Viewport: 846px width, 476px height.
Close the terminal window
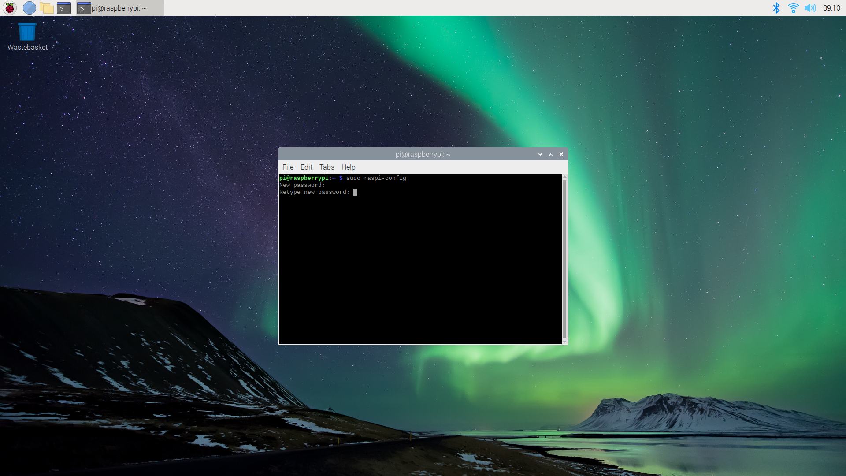561,154
